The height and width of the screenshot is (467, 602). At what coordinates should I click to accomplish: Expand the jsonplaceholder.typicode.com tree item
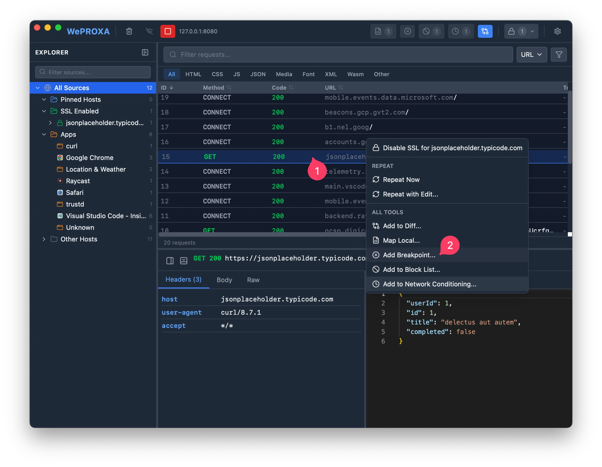[x=51, y=123]
